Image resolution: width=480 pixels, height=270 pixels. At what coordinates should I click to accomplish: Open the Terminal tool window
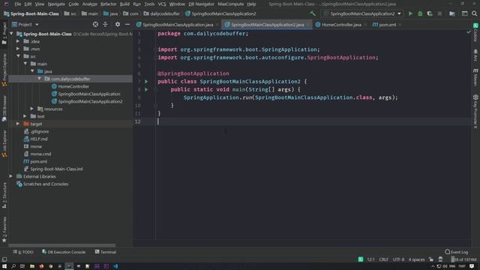click(x=105, y=252)
